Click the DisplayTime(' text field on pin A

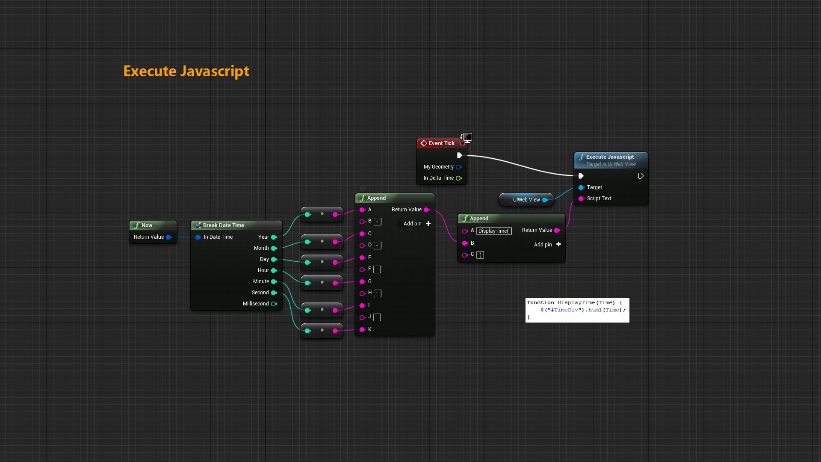(494, 231)
